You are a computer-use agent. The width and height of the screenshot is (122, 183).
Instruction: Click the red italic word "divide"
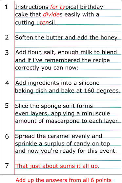(51, 14)
